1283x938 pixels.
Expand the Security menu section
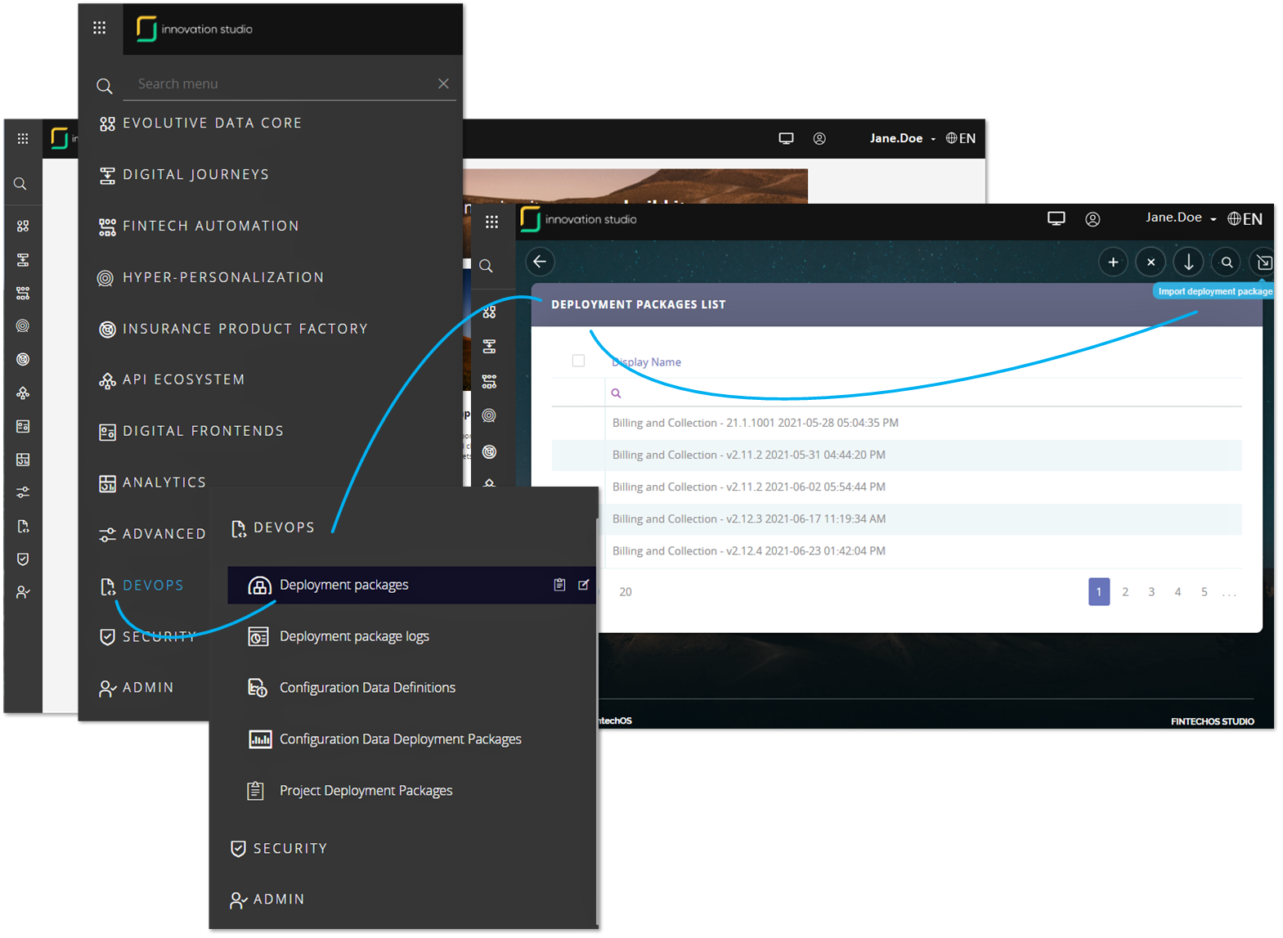(x=289, y=849)
